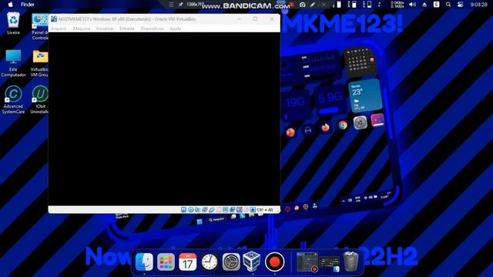Open System Preferences from the dock
The width and height of the screenshot is (493, 277).
(231, 262)
